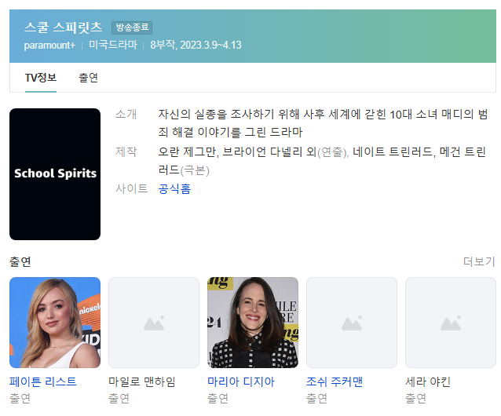Open the 페이튼 리스트 cast photo
The height and width of the screenshot is (416, 501).
click(x=55, y=323)
